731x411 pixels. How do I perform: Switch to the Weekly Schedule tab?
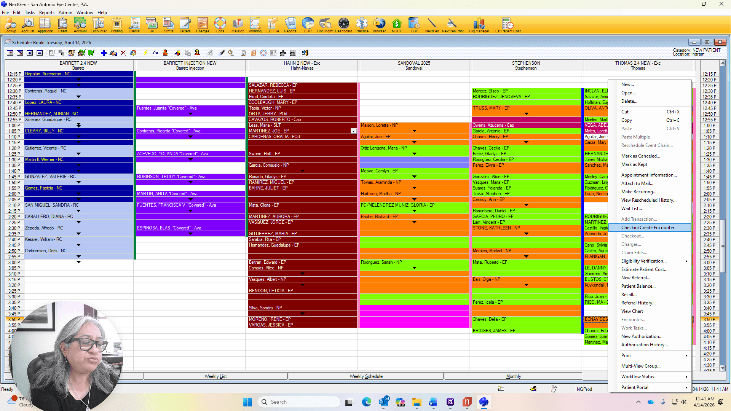[366, 376]
